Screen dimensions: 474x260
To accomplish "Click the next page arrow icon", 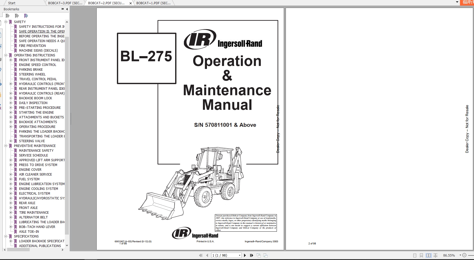I will tap(245, 255).
